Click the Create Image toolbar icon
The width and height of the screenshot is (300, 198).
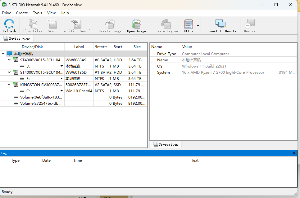[110, 26]
